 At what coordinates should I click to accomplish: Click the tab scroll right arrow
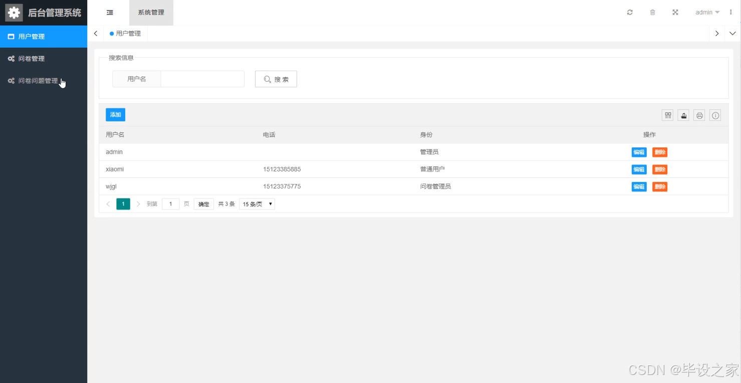point(717,34)
